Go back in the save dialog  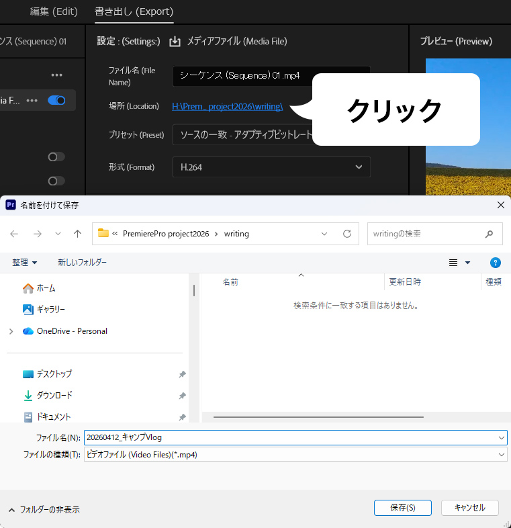[14, 234]
